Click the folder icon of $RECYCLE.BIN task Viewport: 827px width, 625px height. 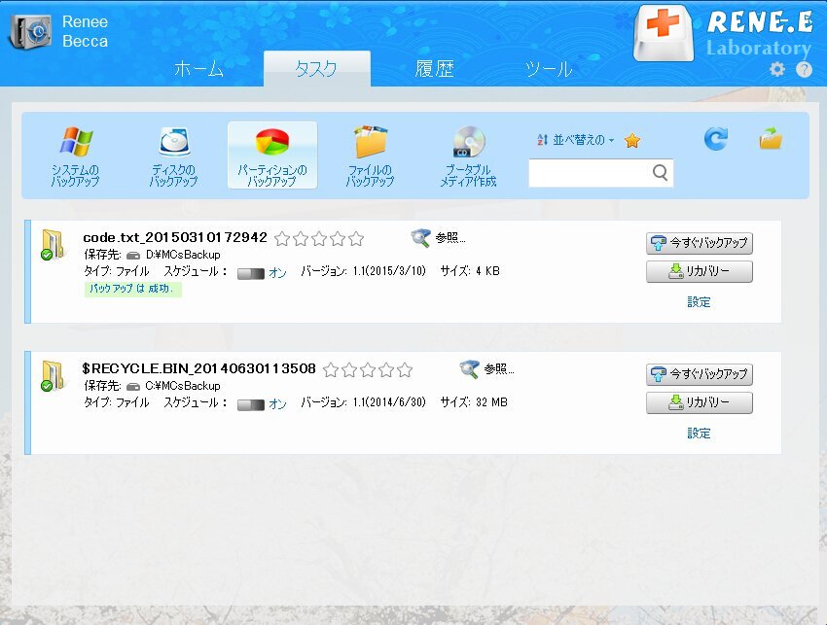(x=53, y=375)
